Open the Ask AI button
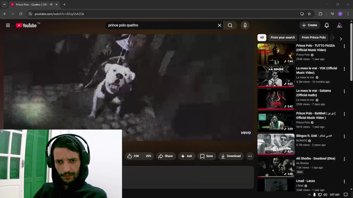Screen dimensions: 353x198 click(x=186, y=156)
